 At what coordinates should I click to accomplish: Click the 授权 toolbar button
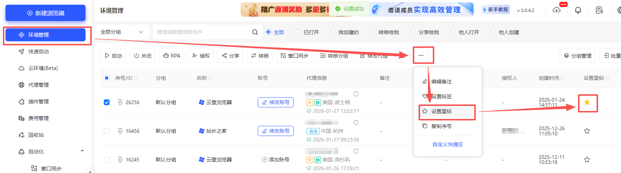coord(201,55)
